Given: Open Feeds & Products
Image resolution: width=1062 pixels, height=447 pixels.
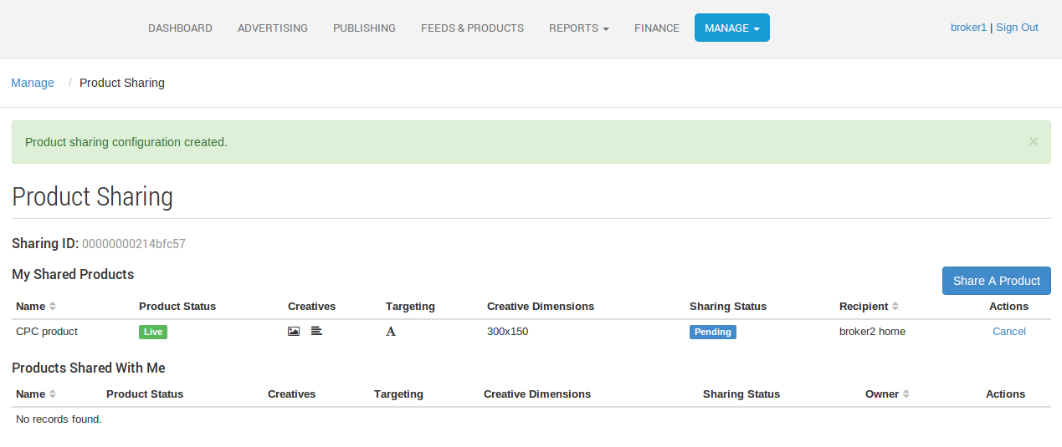Looking at the screenshot, I should tap(472, 28).
